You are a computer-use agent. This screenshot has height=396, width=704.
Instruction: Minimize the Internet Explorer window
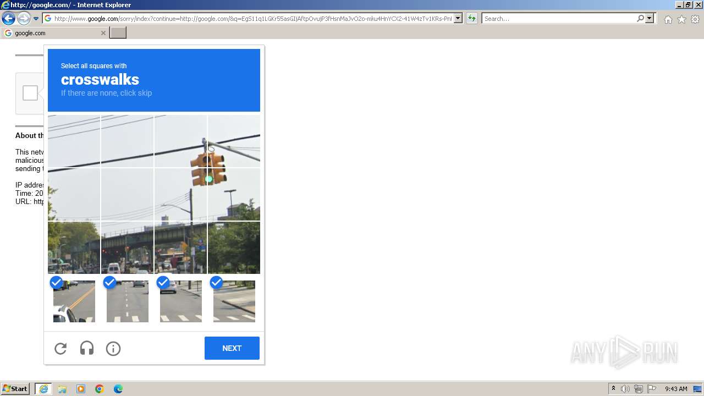[x=679, y=4]
